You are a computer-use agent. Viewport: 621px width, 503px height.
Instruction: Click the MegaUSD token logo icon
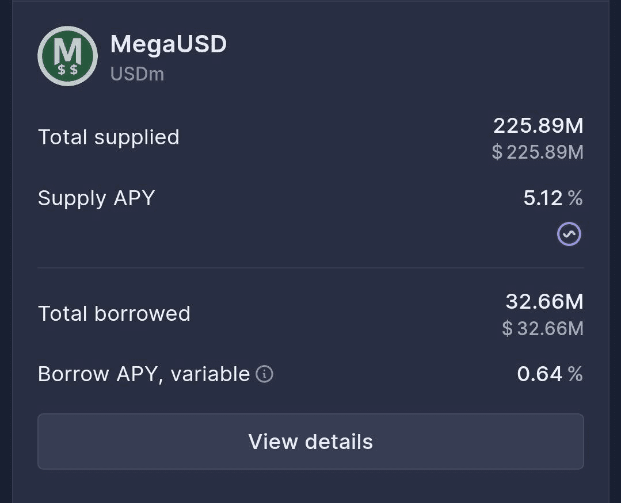(67, 56)
